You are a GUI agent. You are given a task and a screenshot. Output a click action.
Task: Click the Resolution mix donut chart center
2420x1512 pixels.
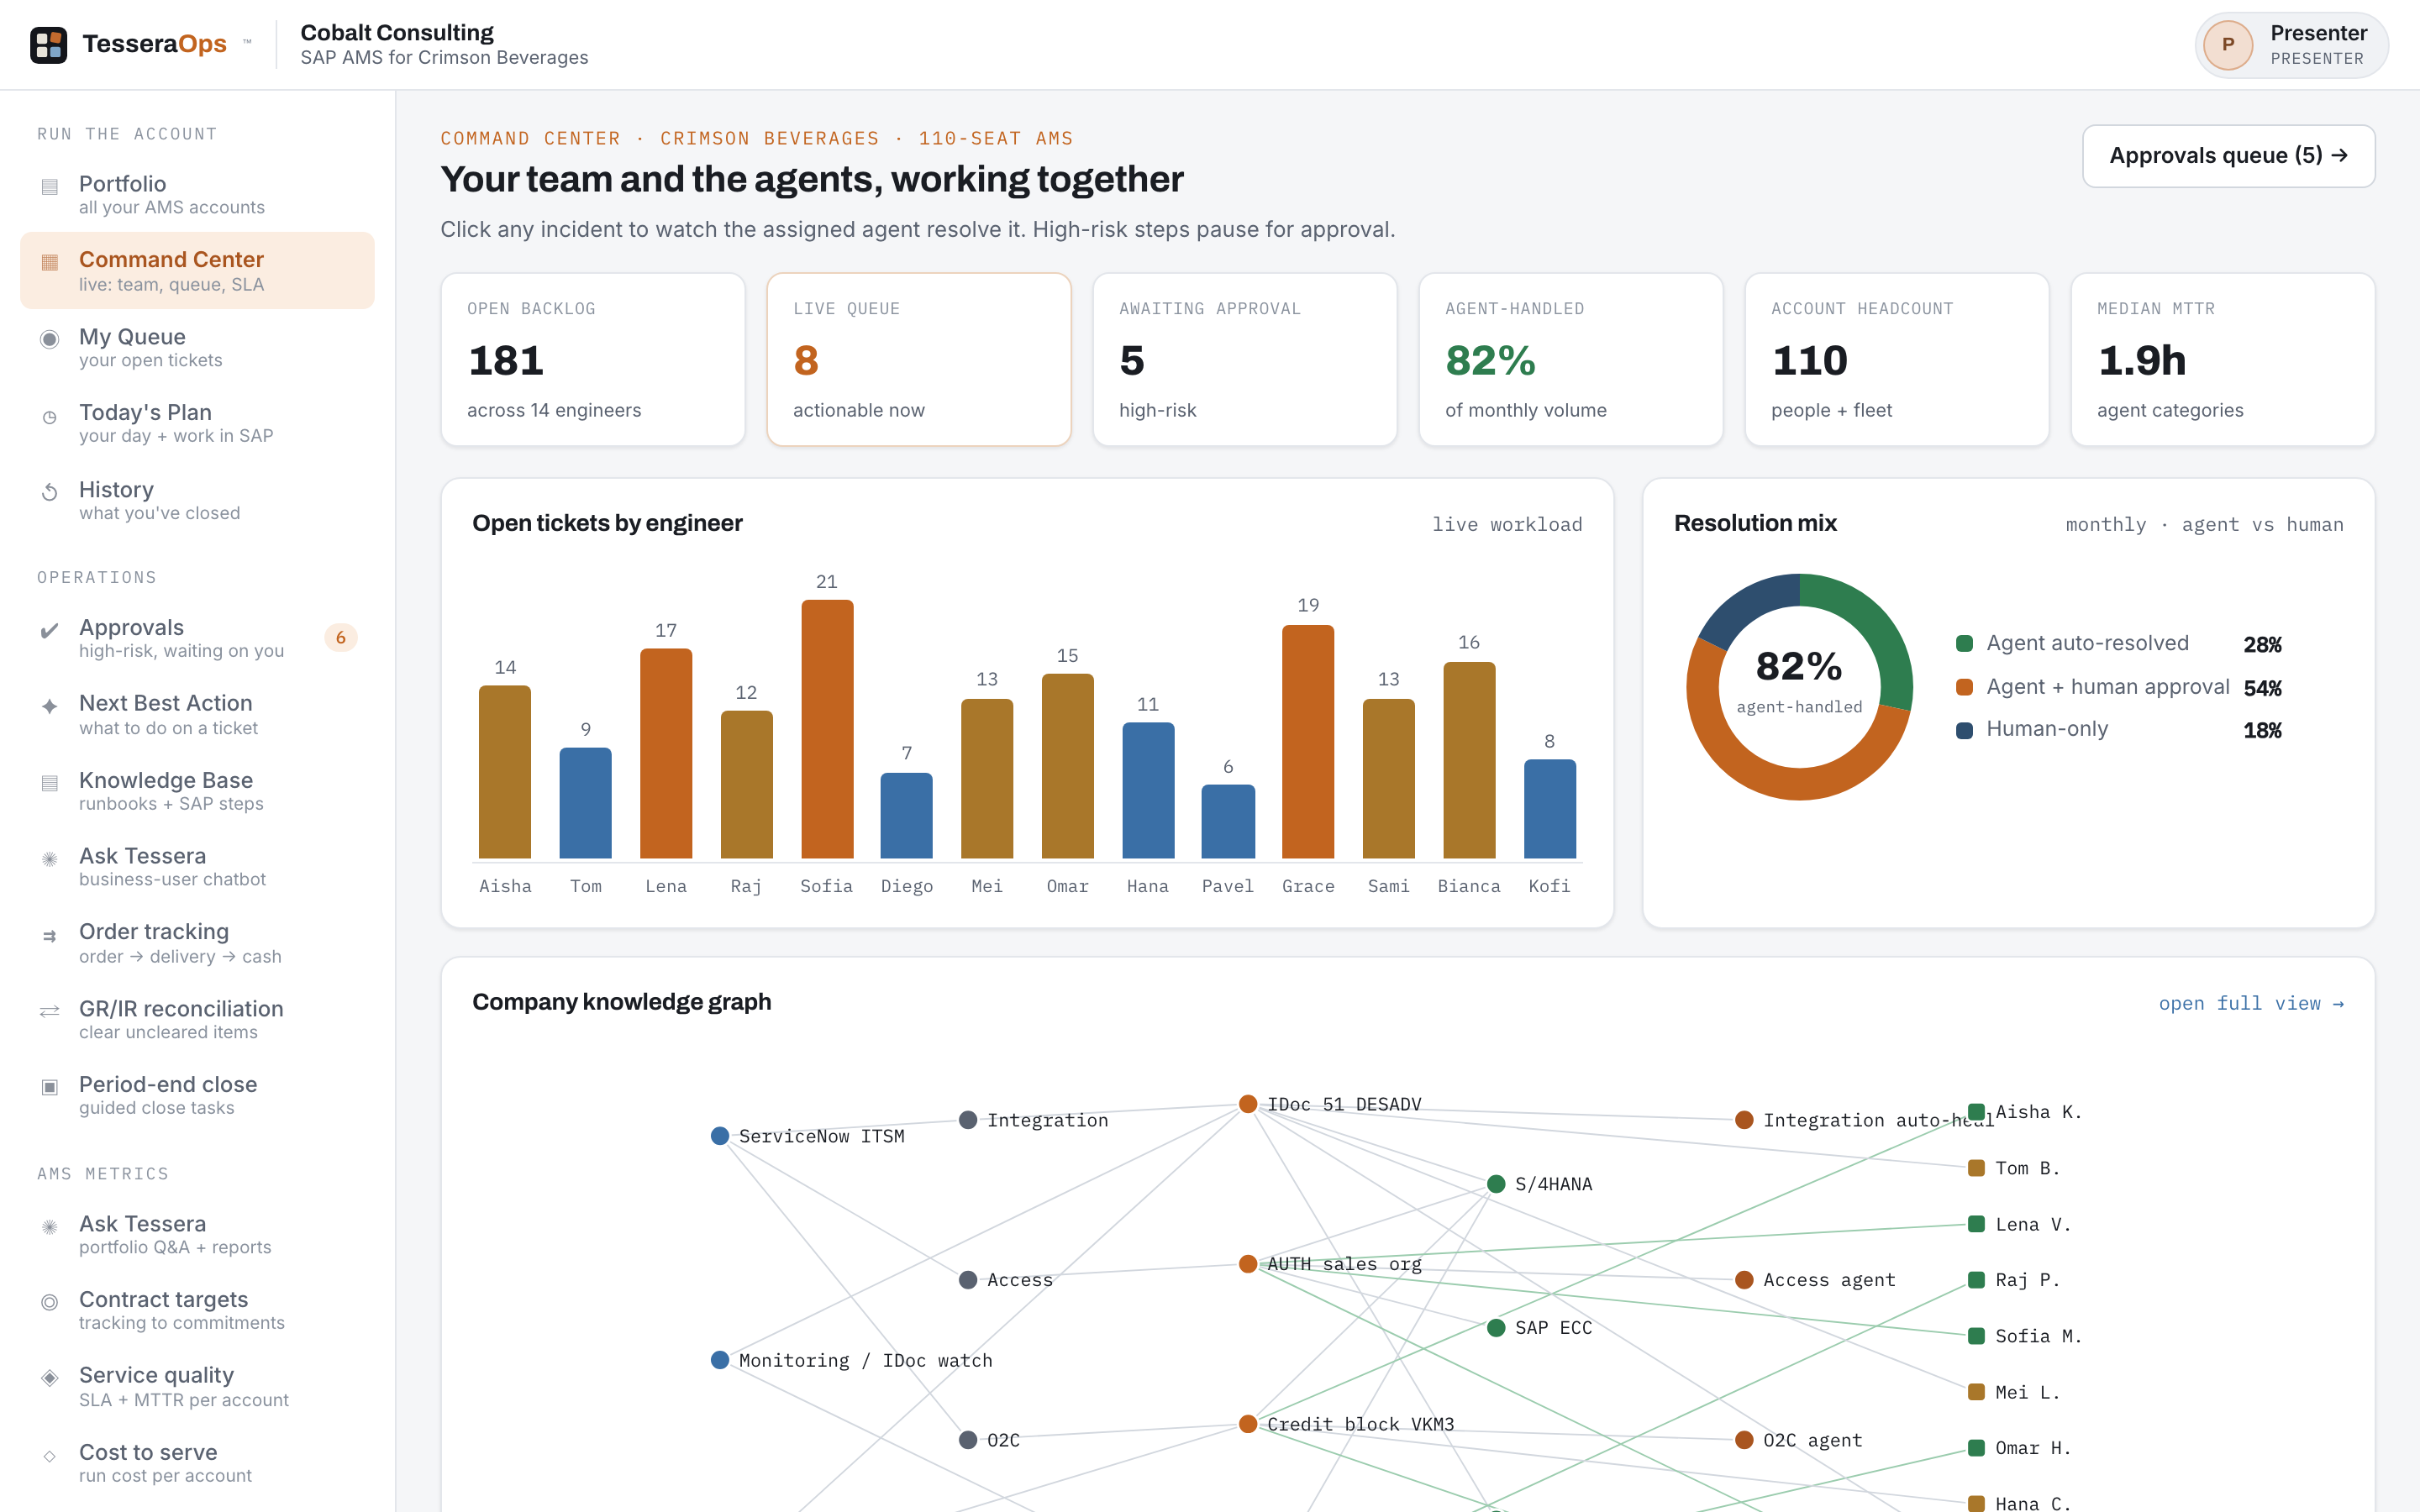click(1799, 686)
